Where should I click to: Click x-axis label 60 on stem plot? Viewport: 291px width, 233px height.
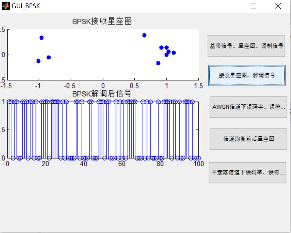(x=122, y=164)
